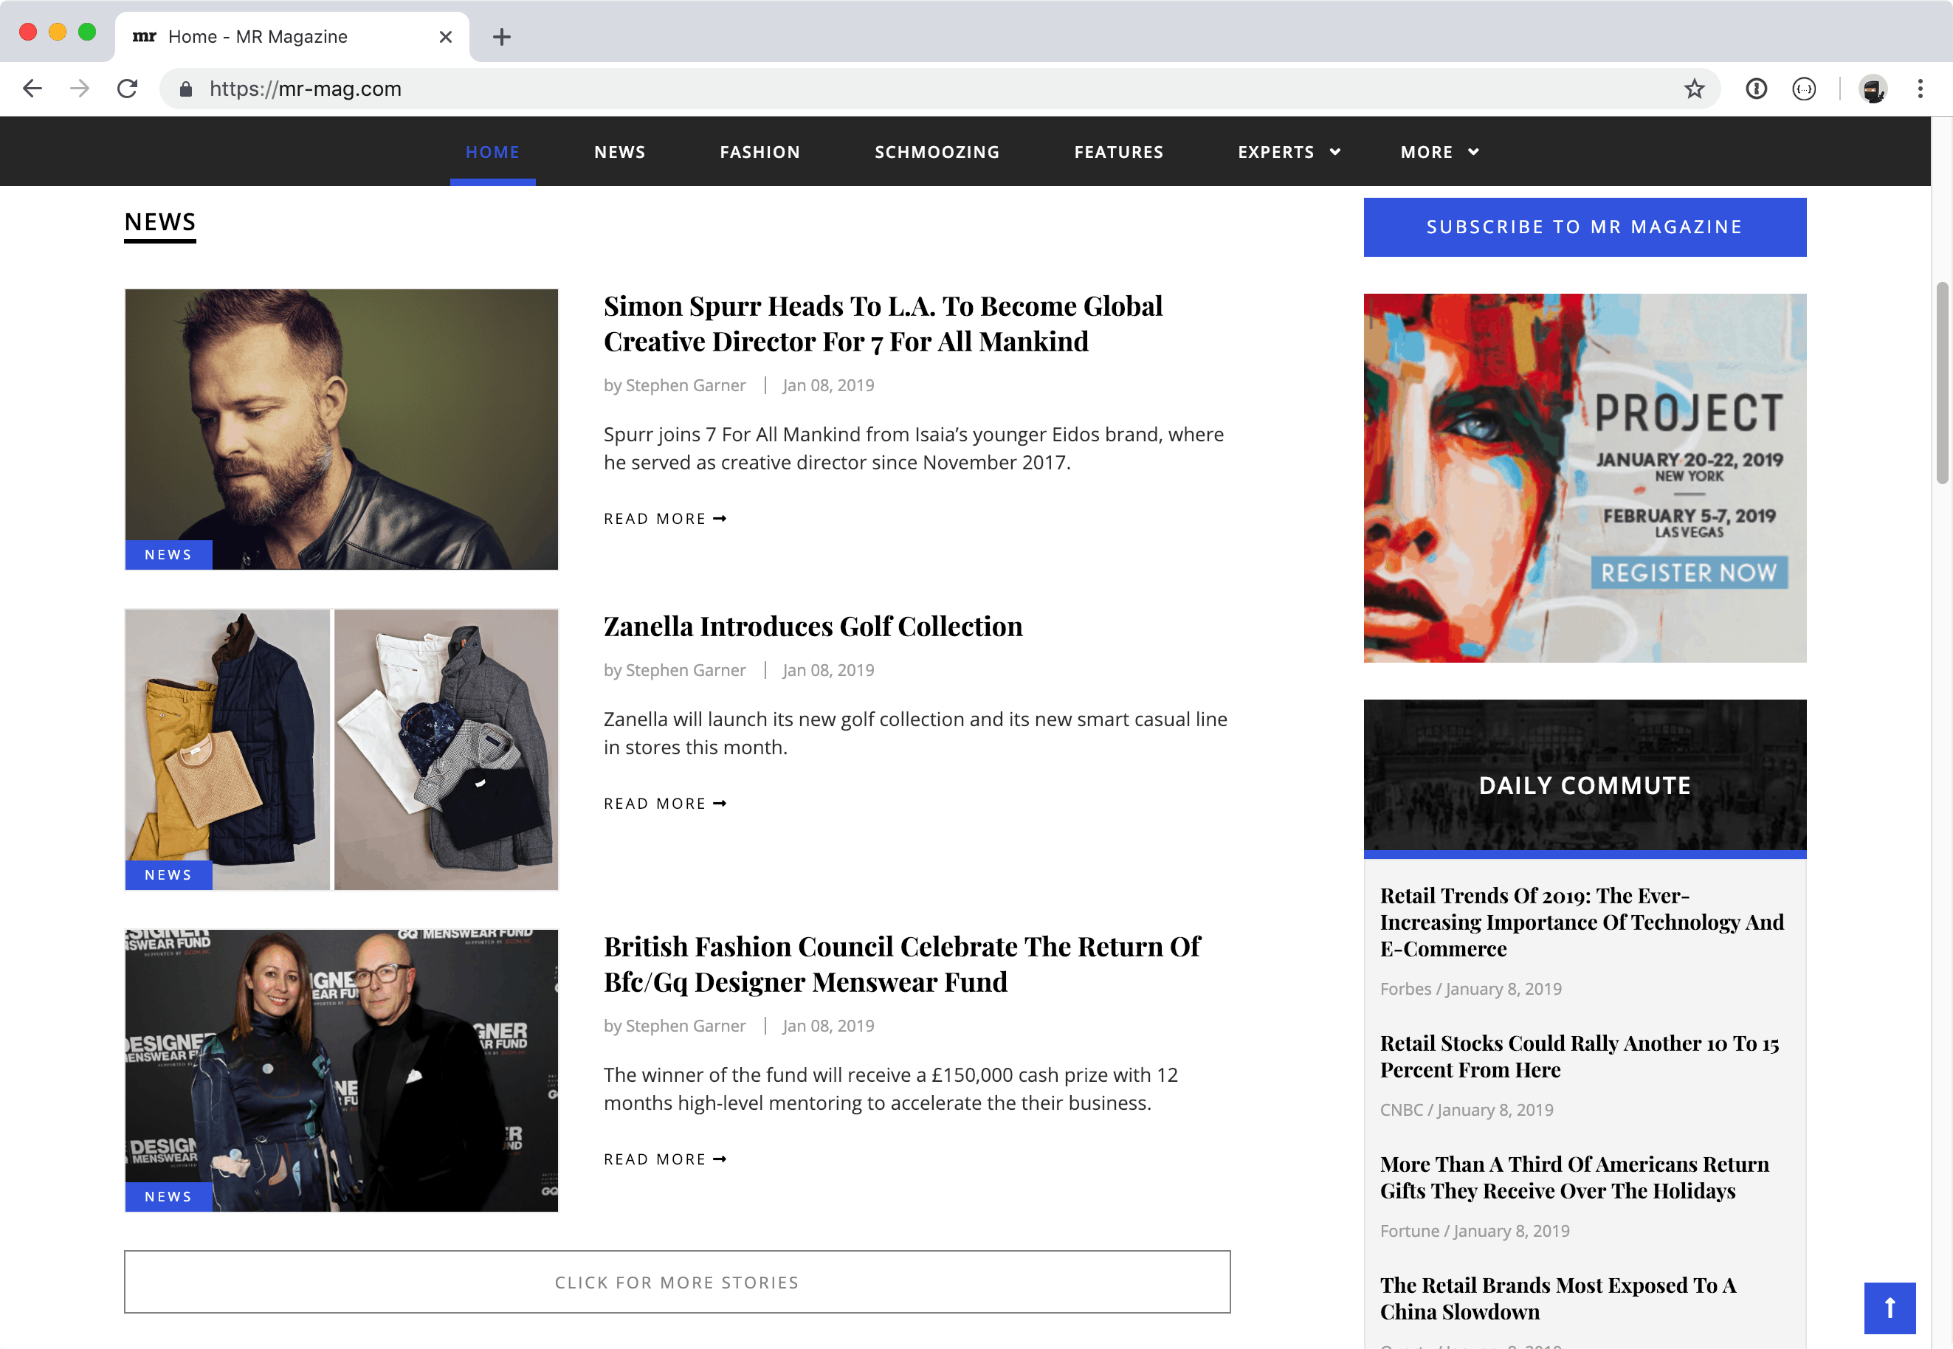Open the Zanella clothing thumbnail image
This screenshot has height=1349, width=1953.
[x=342, y=750]
